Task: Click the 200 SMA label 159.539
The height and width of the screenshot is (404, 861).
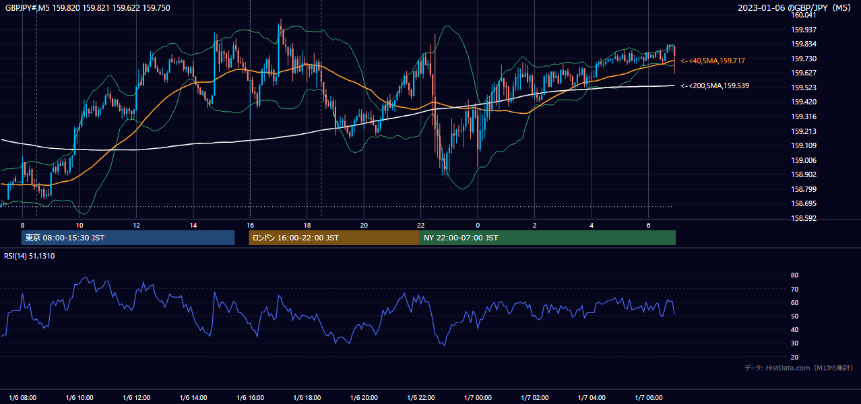Action: point(715,86)
